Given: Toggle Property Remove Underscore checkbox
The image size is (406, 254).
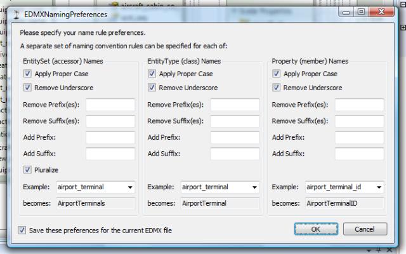Looking at the screenshot, I should 277,88.
